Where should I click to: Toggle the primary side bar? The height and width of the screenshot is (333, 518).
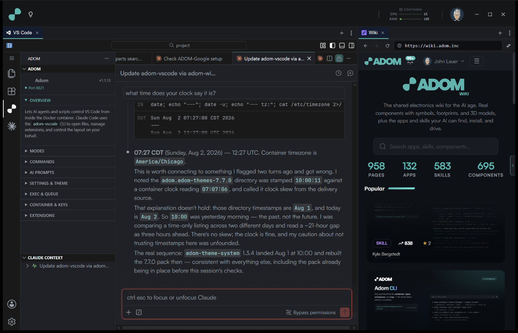click(332, 45)
